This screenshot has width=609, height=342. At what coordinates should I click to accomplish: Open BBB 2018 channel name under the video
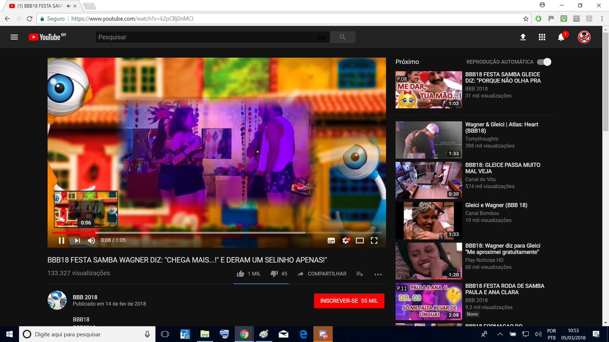click(x=85, y=297)
